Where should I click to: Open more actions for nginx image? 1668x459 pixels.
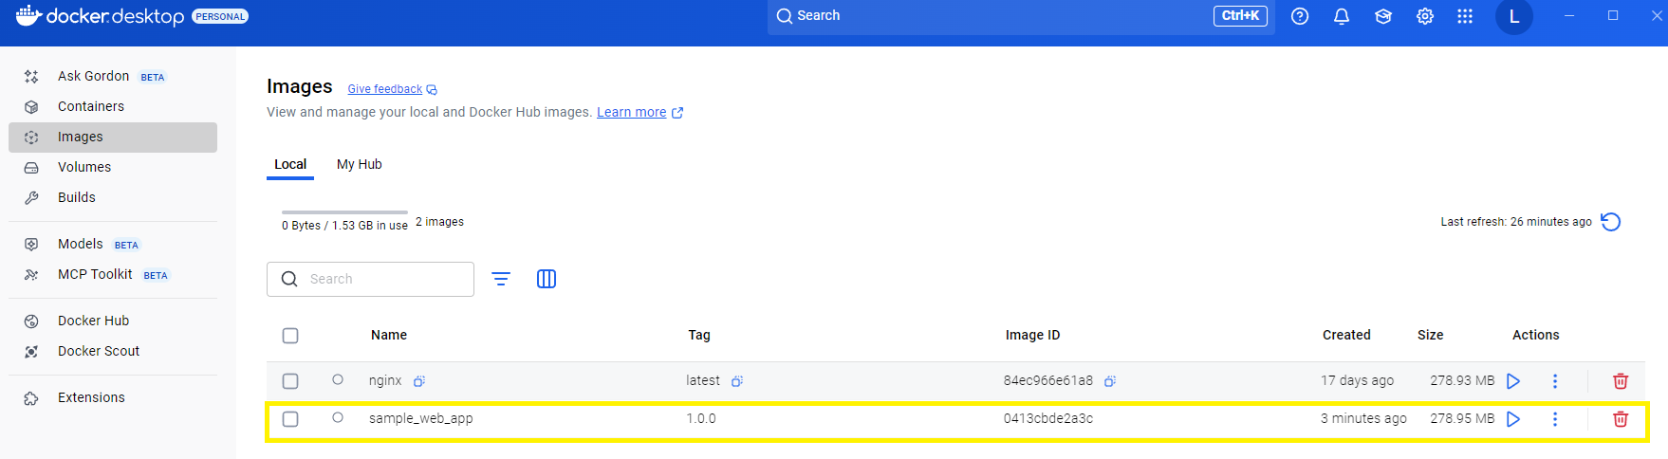pyautogui.click(x=1555, y=381)
